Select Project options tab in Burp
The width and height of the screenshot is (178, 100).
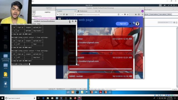tap(154, 14)
